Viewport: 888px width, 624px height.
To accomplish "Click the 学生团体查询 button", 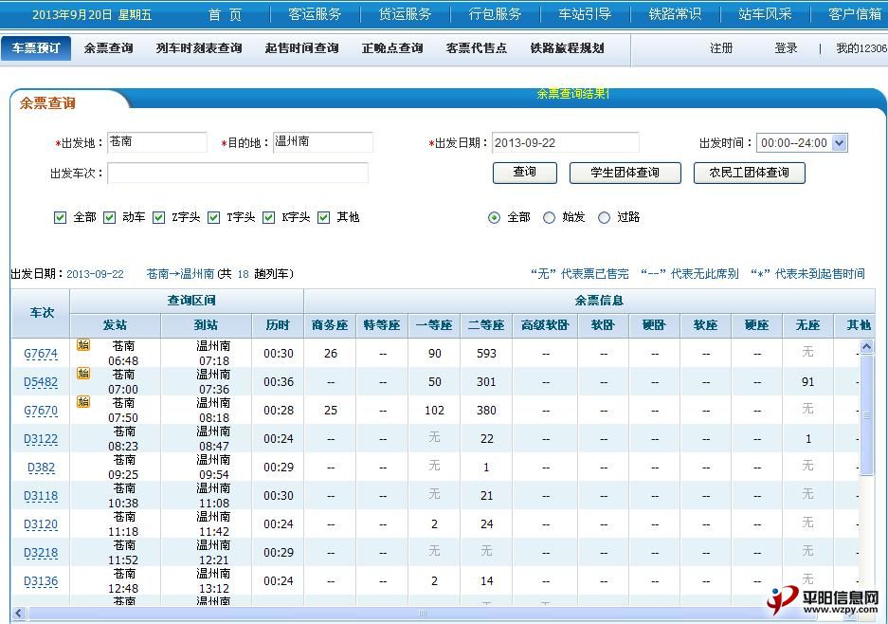I will pos(625,173).
